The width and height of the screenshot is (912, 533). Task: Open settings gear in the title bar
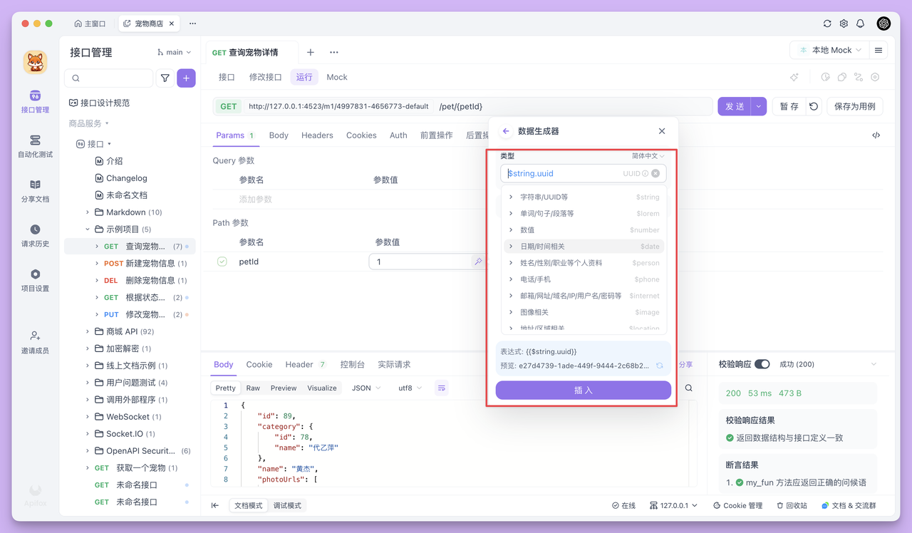[844, 24]
